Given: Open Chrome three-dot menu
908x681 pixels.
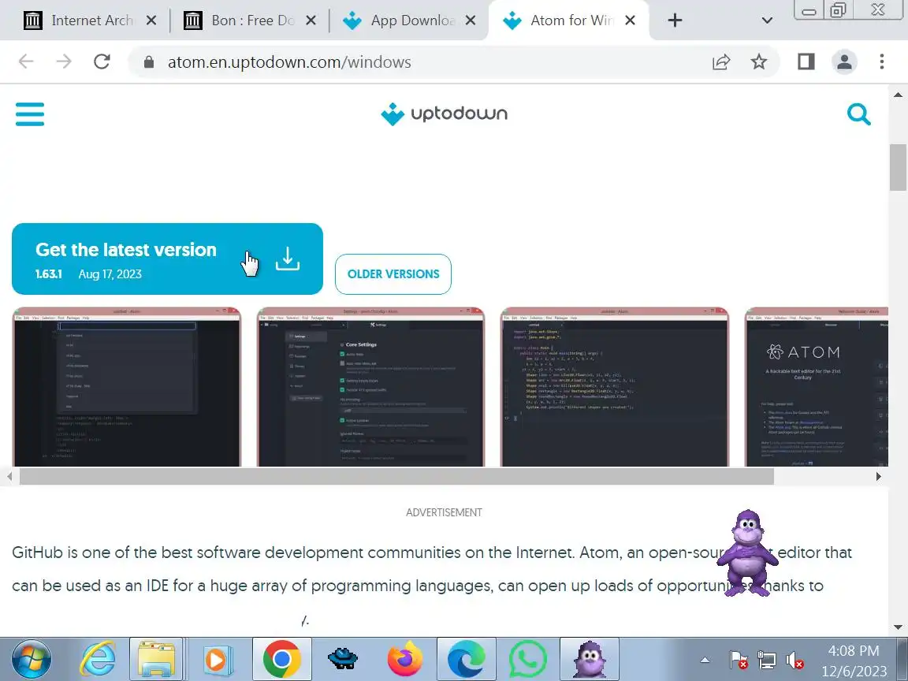Looking at the screenshot, I should 881,61.
